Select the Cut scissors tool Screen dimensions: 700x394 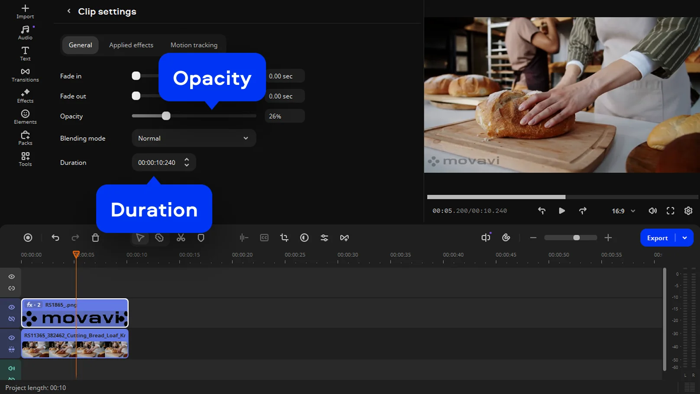tap(181, 238)
